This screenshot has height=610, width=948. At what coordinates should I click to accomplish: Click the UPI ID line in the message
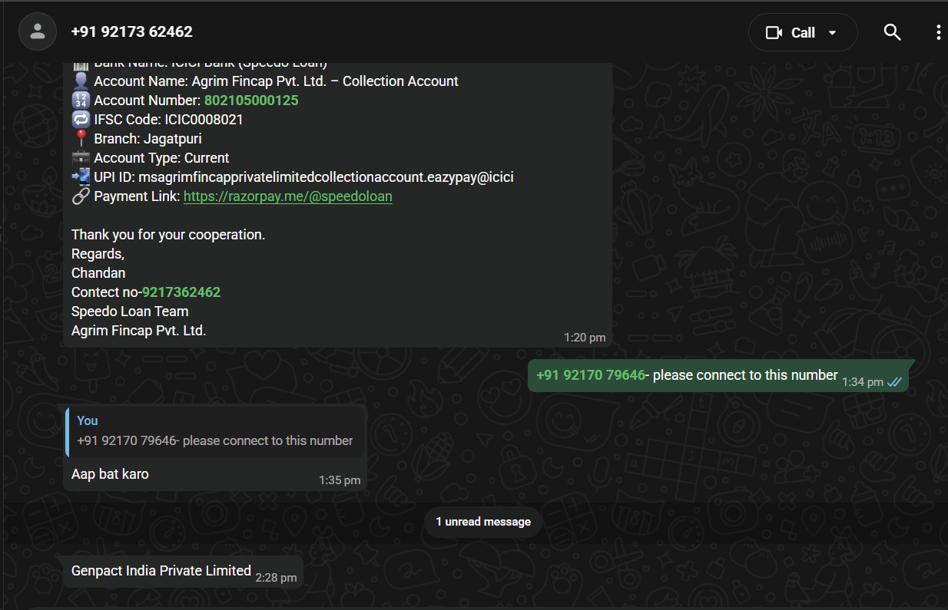pyautogui.click(x=303, y=177)
